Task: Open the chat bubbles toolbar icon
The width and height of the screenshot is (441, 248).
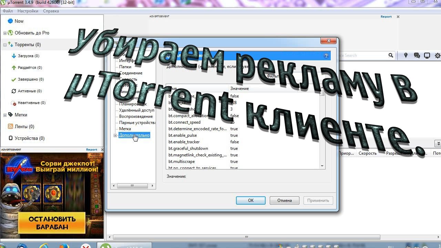Action: coord(417,55)
